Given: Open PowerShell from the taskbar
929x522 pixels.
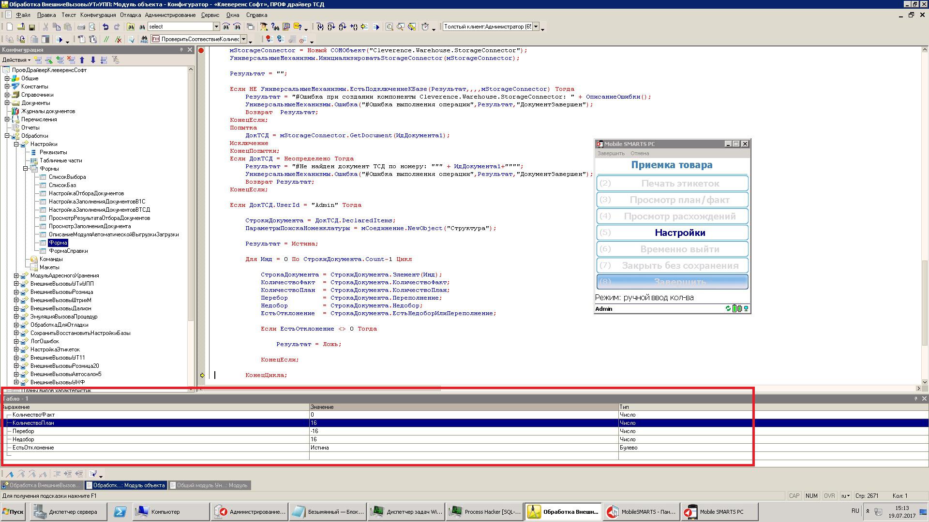Looking at the screenshot, I should coord(120,511).
